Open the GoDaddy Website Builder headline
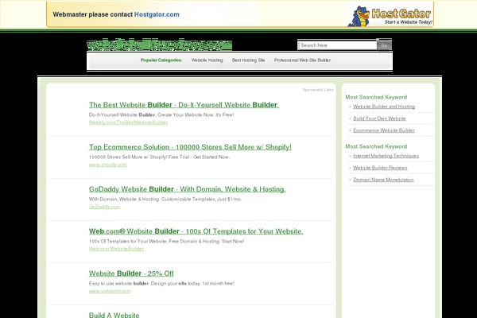 click(187, 189)
